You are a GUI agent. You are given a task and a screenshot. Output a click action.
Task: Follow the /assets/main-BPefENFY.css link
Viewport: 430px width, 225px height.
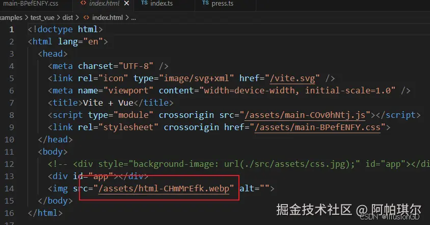[x=317, y=128]
